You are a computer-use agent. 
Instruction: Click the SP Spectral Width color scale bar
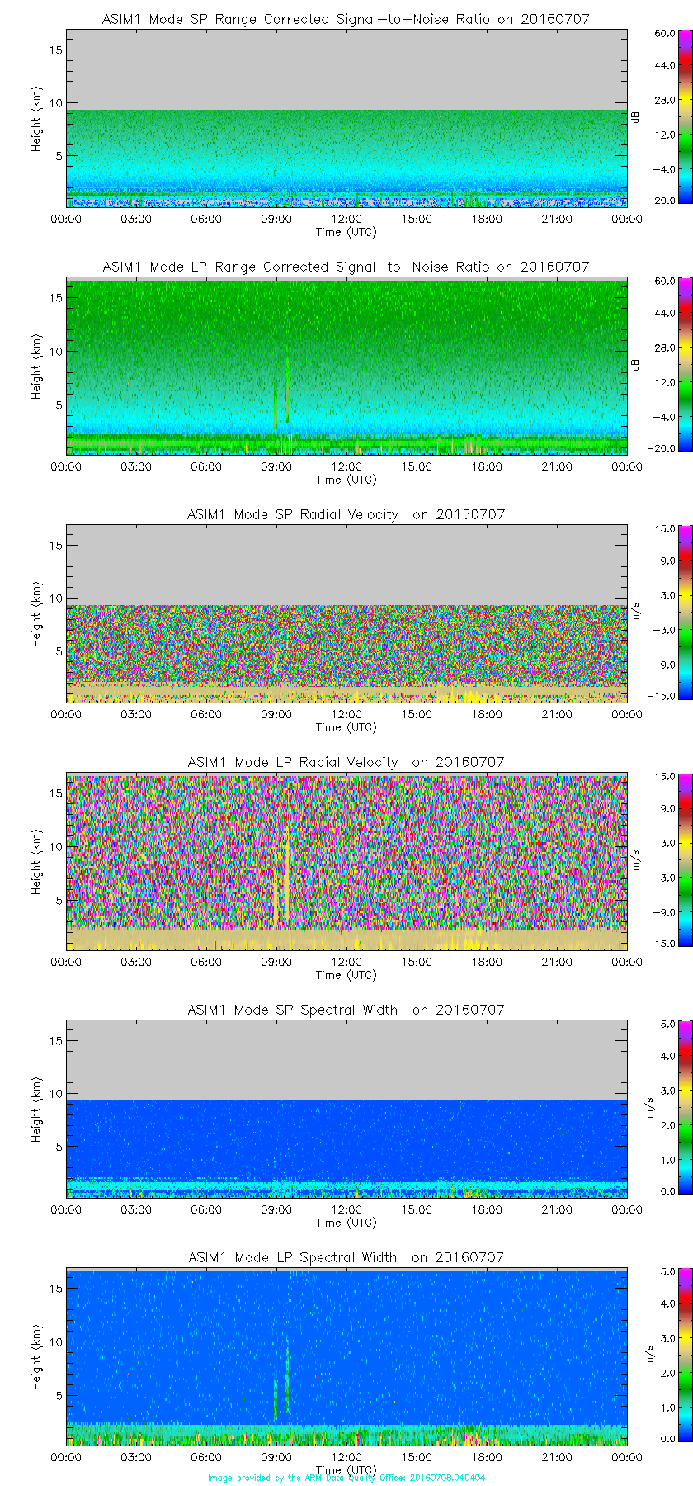[x=663, y=1108]
